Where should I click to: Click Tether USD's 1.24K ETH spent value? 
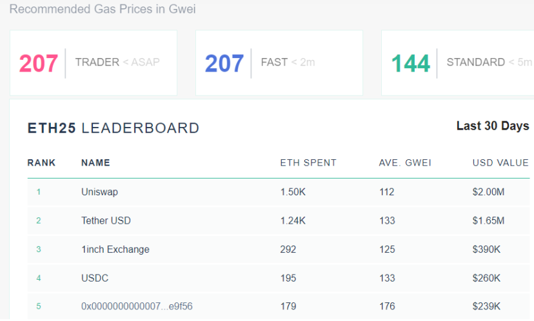pos(293,220)
